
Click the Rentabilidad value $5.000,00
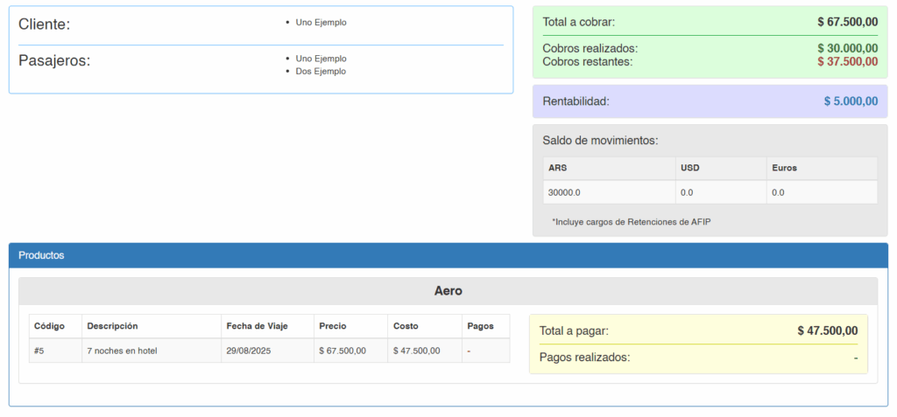(x=850, y=101)
